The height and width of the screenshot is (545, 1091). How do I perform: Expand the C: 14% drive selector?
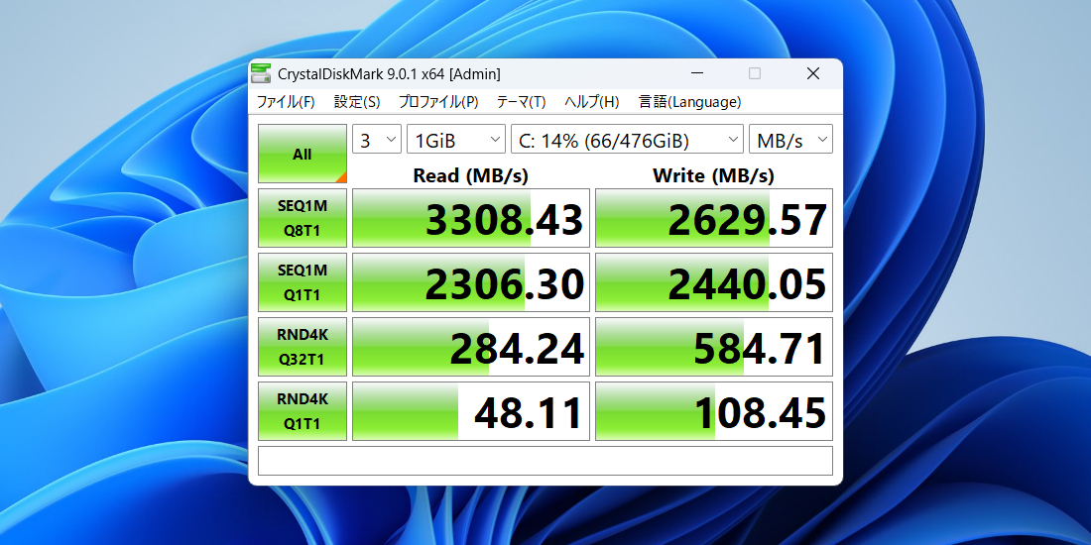tap(627, 140)
